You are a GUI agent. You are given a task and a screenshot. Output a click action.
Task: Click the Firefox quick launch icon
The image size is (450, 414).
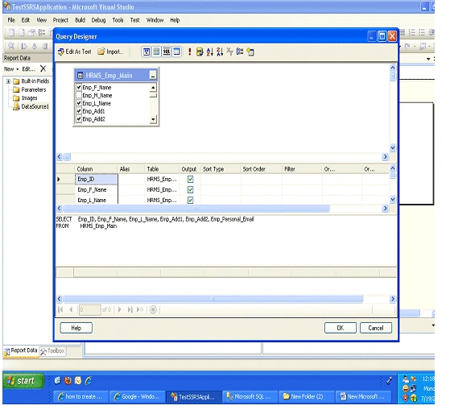[x=68, y=380]
